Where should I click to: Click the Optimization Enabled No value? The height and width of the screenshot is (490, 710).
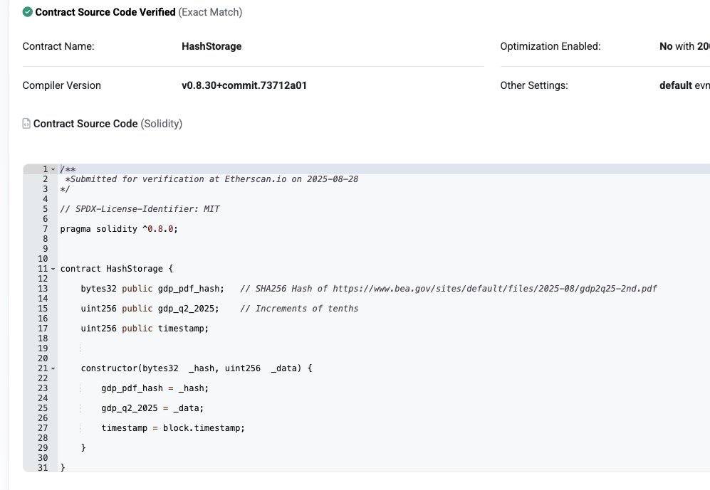click(x=666, y=46)
